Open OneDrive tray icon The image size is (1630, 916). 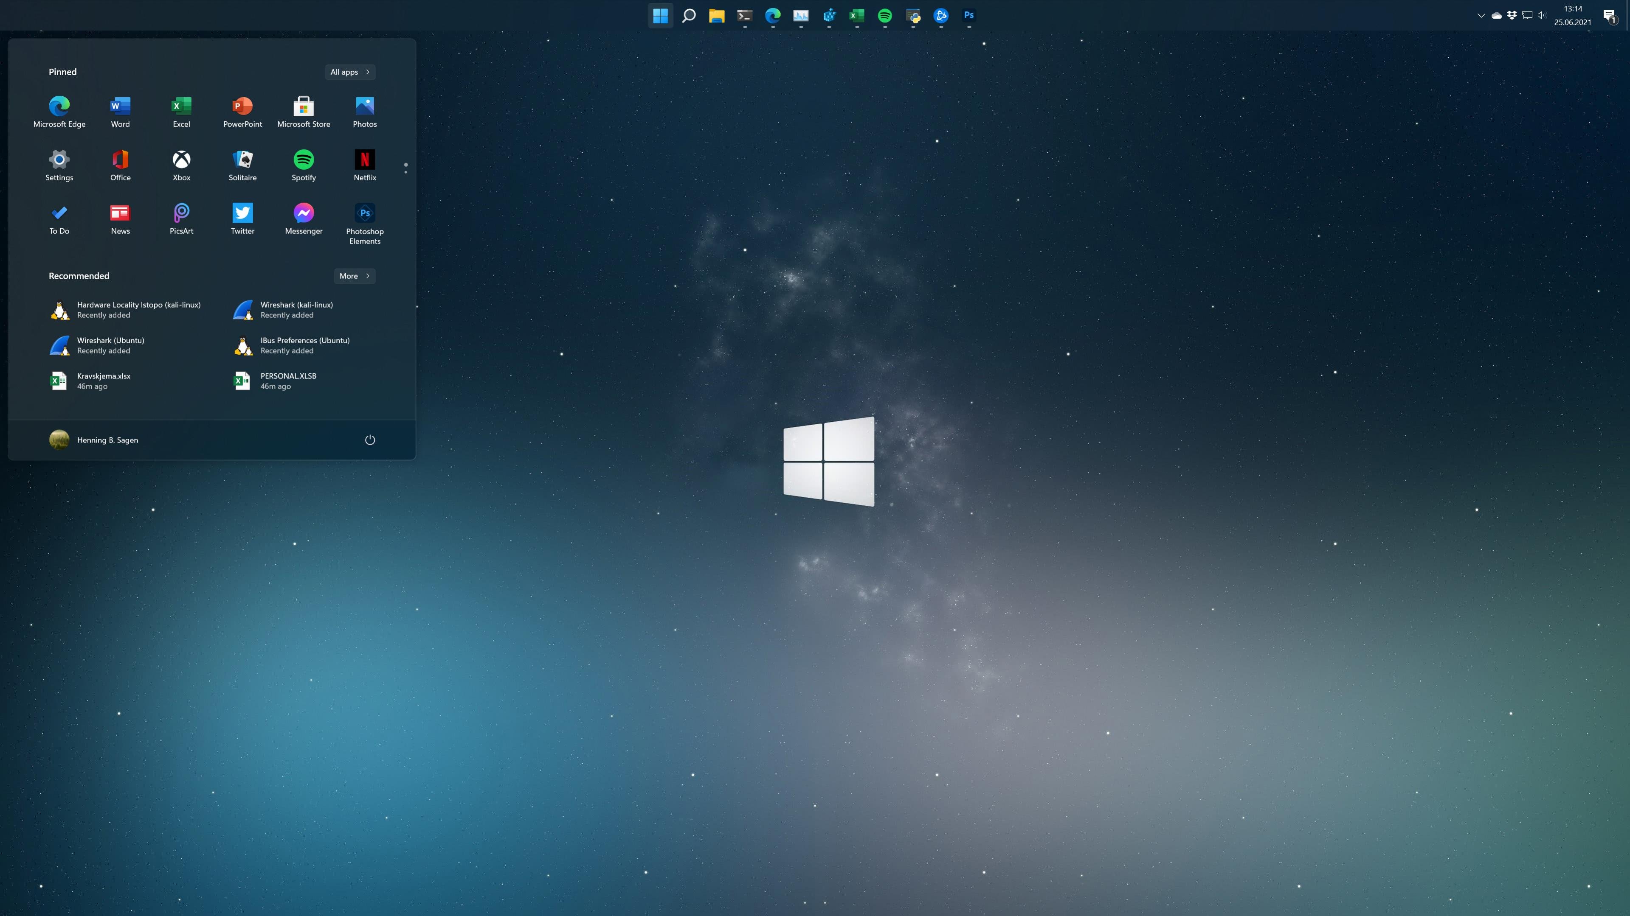coord(1497,15)
